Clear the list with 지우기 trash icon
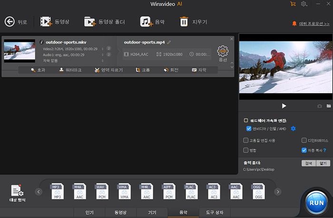The image size is (333, 218). point(184,22)
